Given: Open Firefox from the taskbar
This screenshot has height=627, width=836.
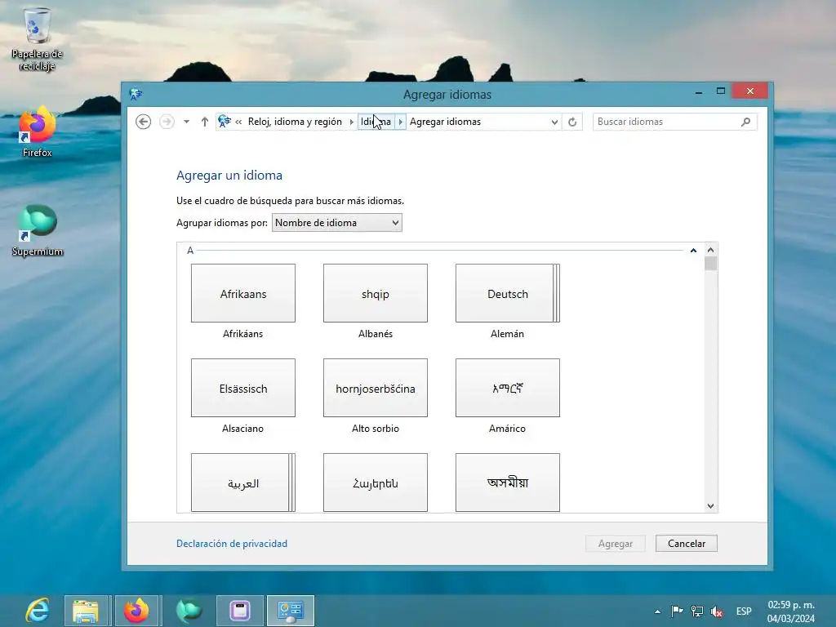Looking at the screenshot, I should 136,611.
